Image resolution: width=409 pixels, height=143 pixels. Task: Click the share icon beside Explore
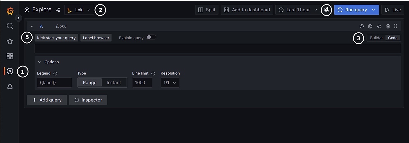pyautogui.click(x=58, y=10)
